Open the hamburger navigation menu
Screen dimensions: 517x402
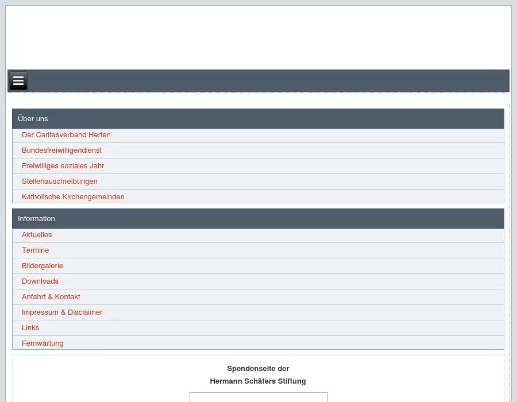coord(18,81)
